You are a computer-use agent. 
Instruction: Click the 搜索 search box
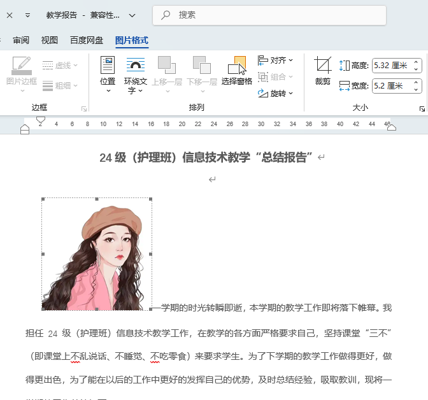tap(269, 15)
